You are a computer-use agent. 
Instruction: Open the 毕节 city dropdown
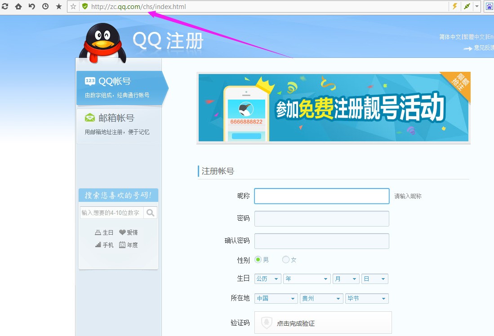(x=367, y=299)
